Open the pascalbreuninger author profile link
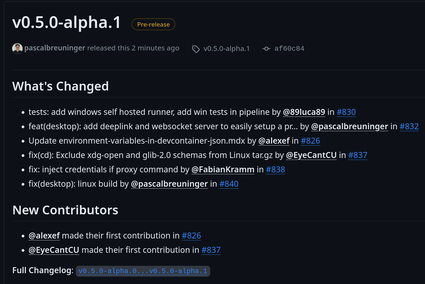425x284 pixels. click(x=55, y=48)
